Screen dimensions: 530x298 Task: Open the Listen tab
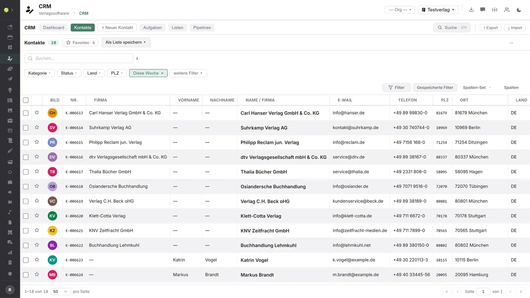(178, 28)
